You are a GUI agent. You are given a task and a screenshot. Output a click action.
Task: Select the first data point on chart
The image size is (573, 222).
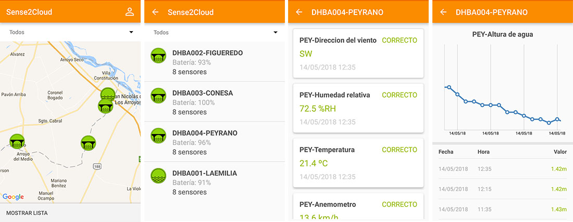click(449, 87)
